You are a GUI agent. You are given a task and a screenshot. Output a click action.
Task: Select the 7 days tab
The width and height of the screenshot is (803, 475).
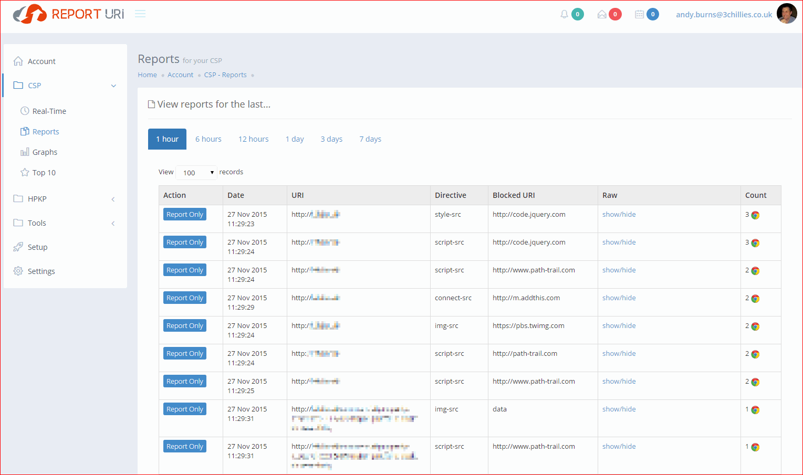pos(370,139)
